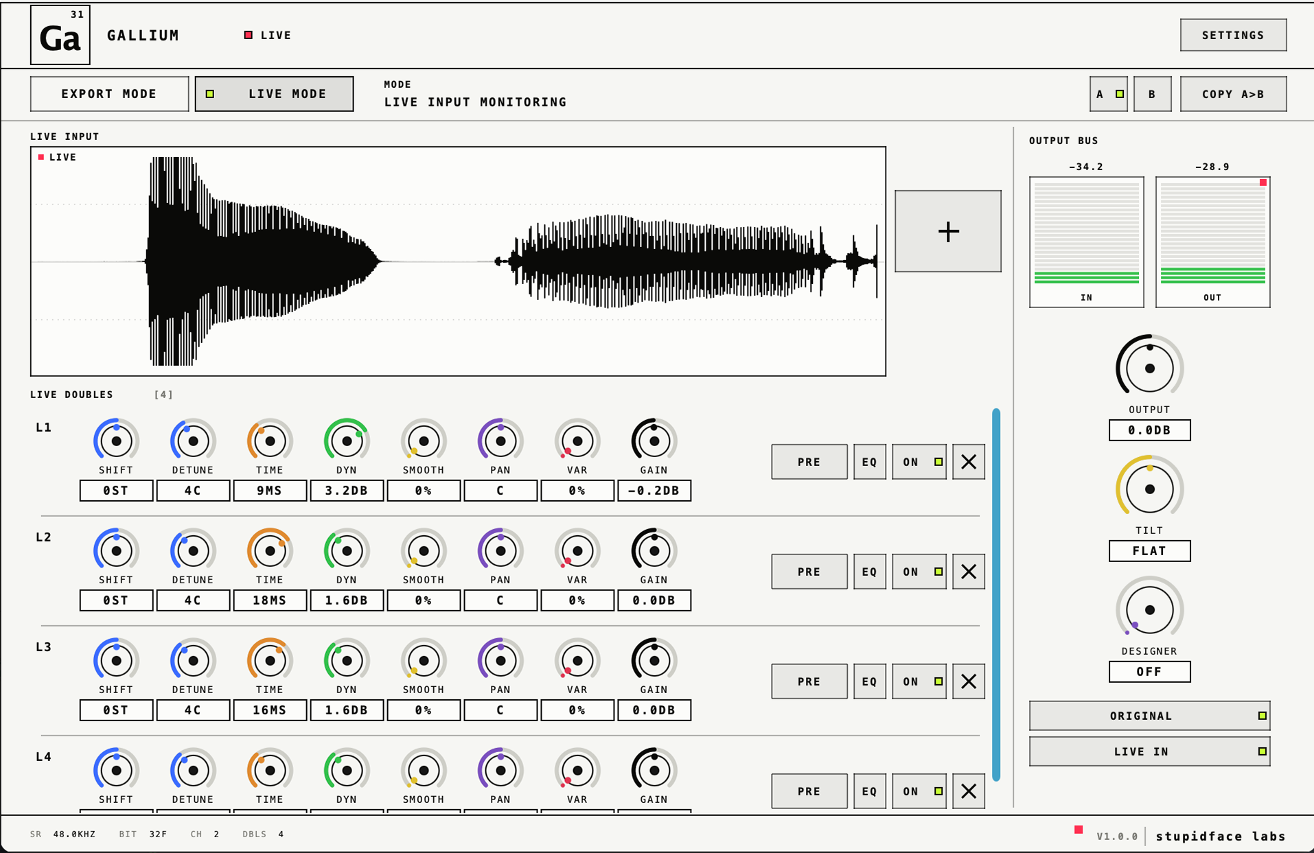Remove L4 double with X icon
The image size is (1314, 853).
tap(969, 791)
